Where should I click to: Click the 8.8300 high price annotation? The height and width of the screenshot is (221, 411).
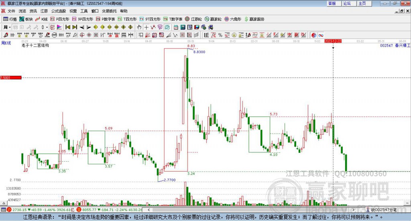click(x=199, y=52)
